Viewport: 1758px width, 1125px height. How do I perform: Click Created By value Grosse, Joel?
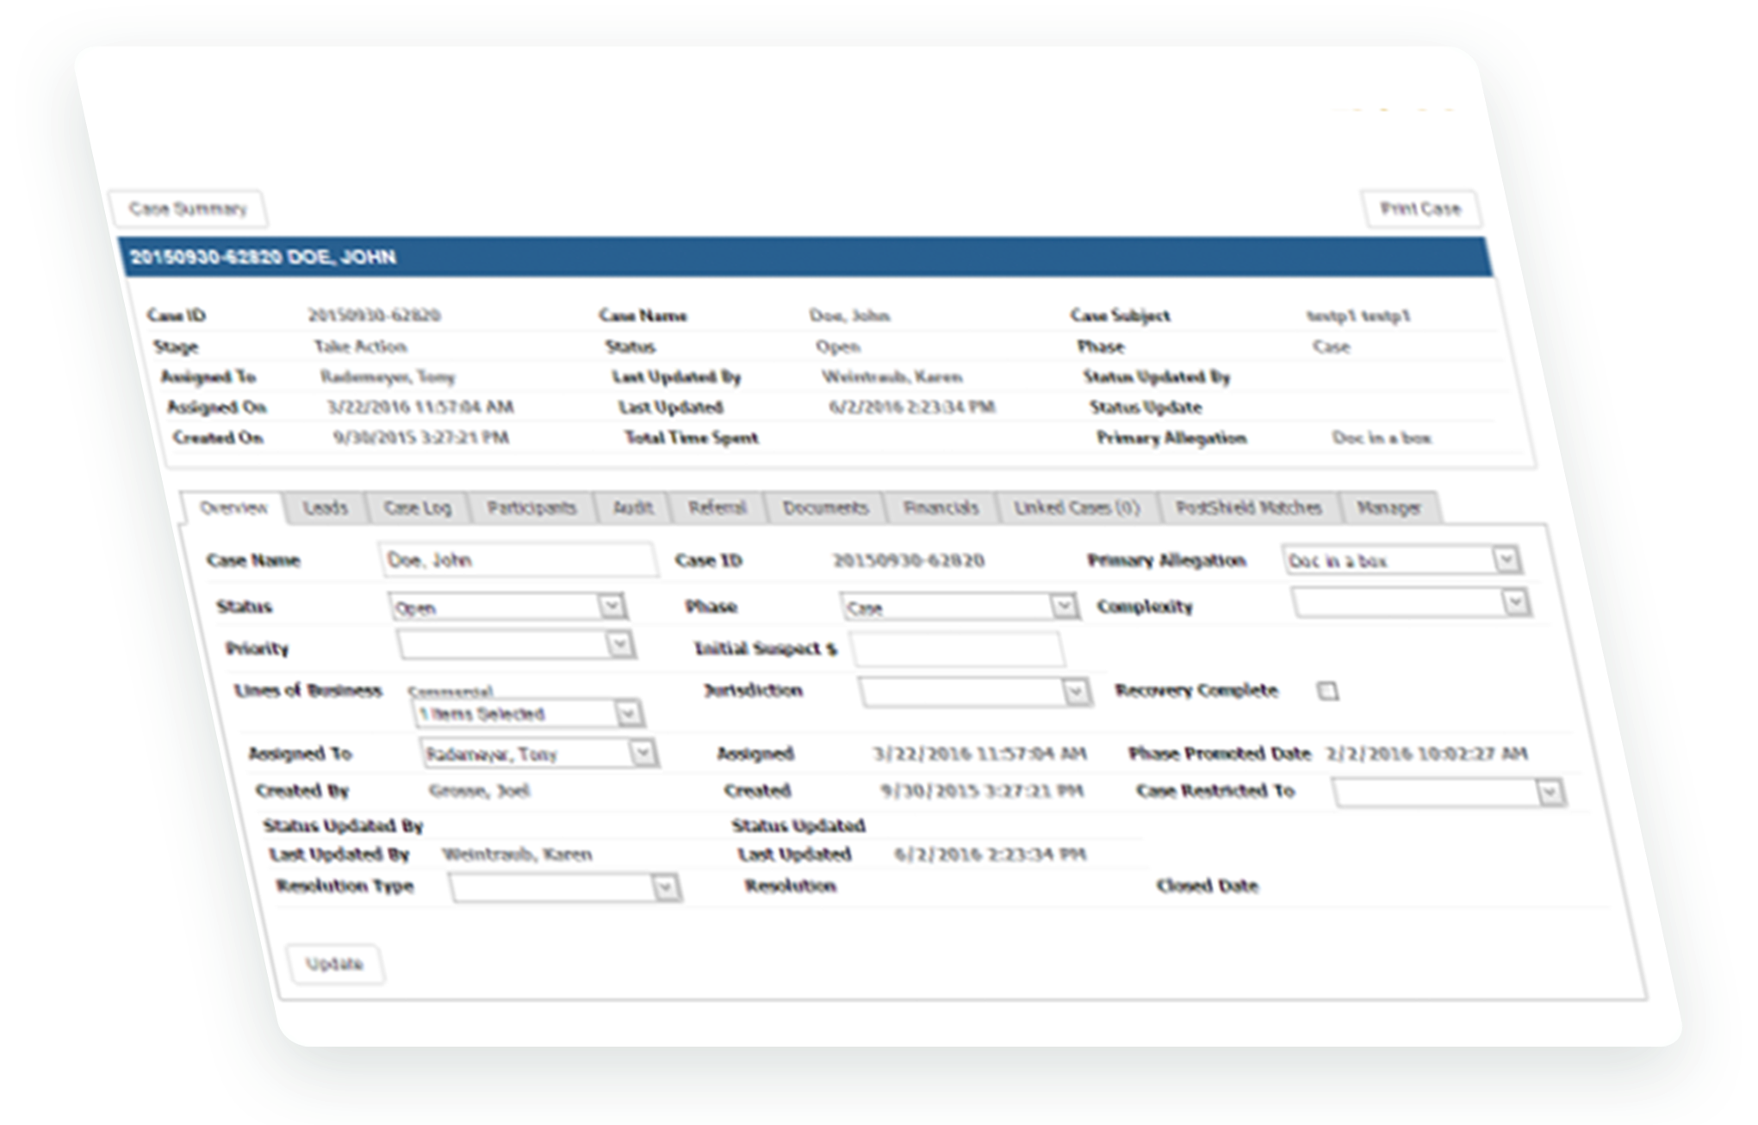click(479, 791)
